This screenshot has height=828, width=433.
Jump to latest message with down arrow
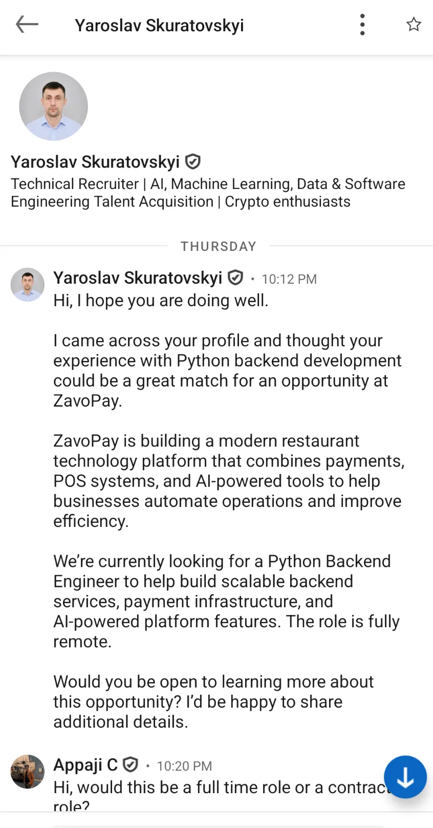point(405,777)
